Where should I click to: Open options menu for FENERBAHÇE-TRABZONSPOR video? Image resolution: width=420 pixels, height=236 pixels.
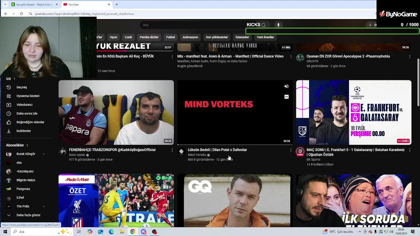[x=172, y=150]
